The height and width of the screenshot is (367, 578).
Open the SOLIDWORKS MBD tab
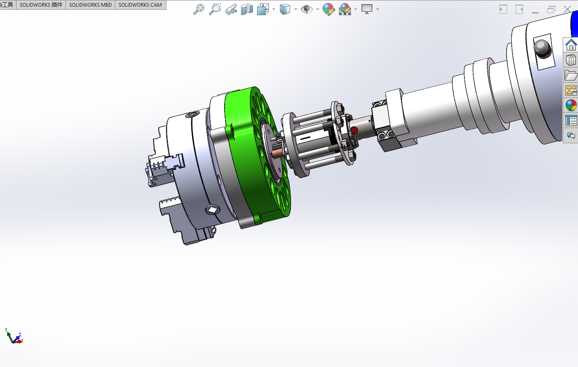tap(90, 5)
